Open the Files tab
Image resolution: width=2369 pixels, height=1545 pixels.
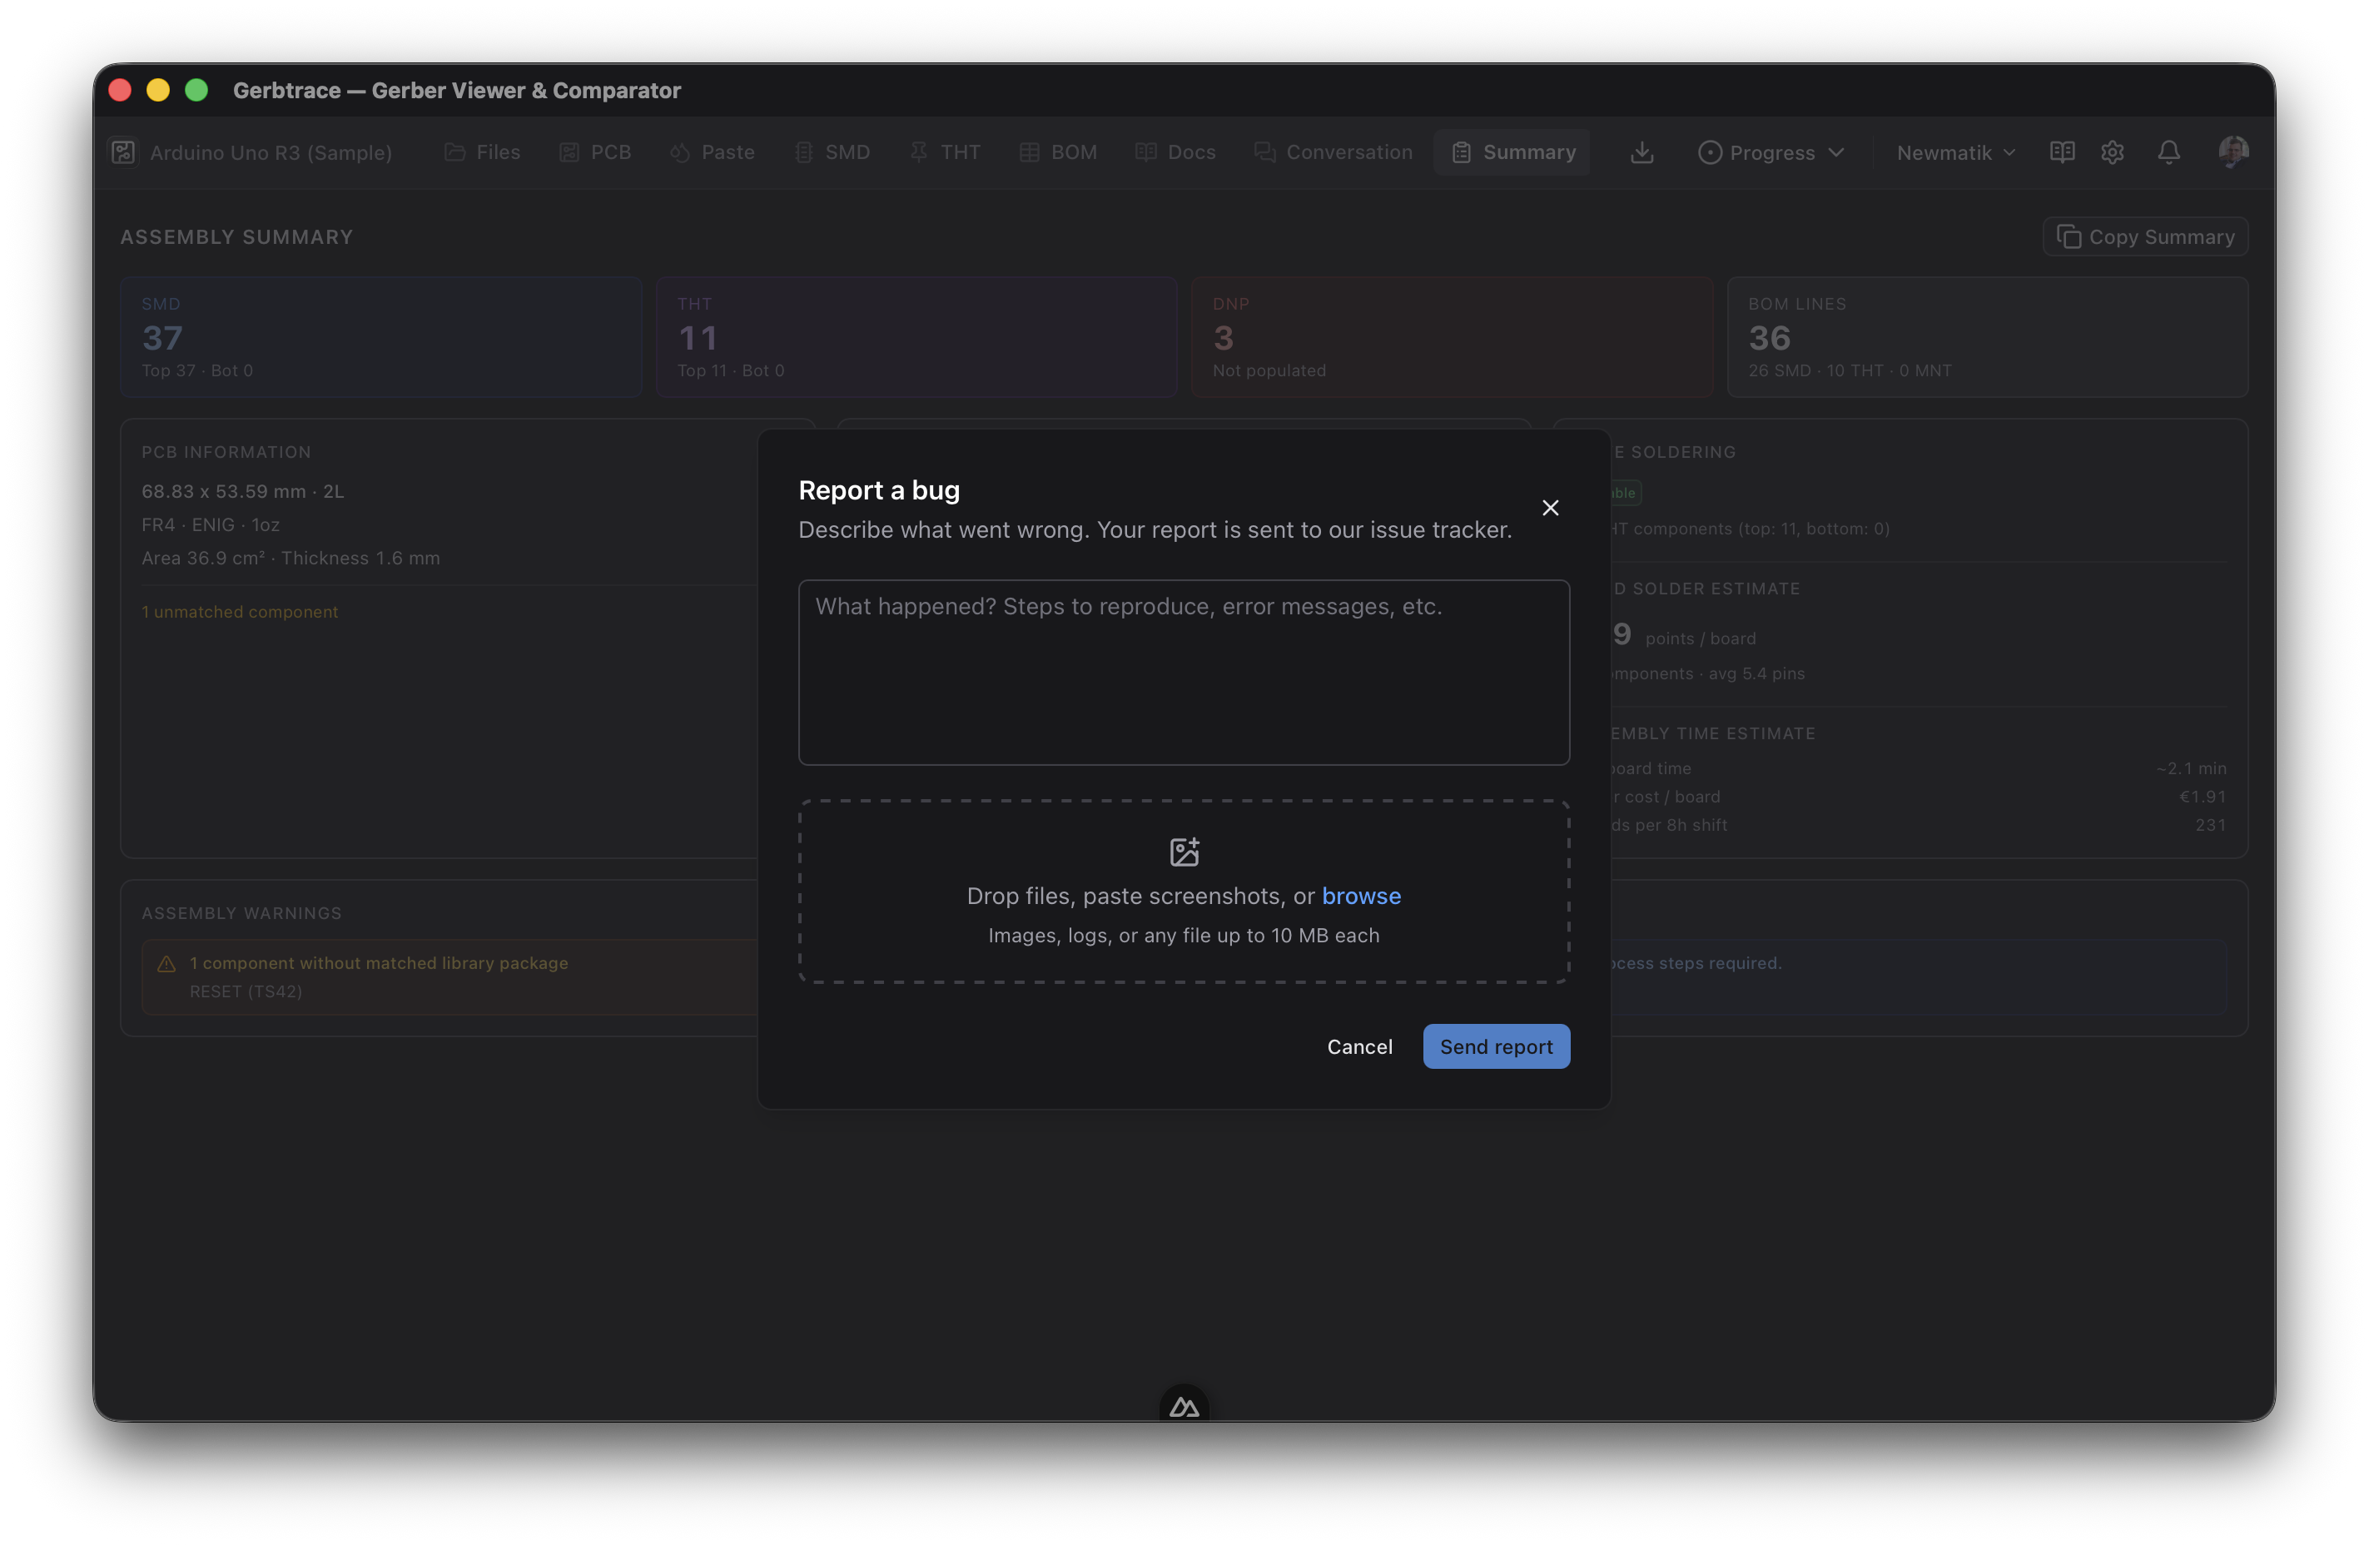(x=483, y=152)
